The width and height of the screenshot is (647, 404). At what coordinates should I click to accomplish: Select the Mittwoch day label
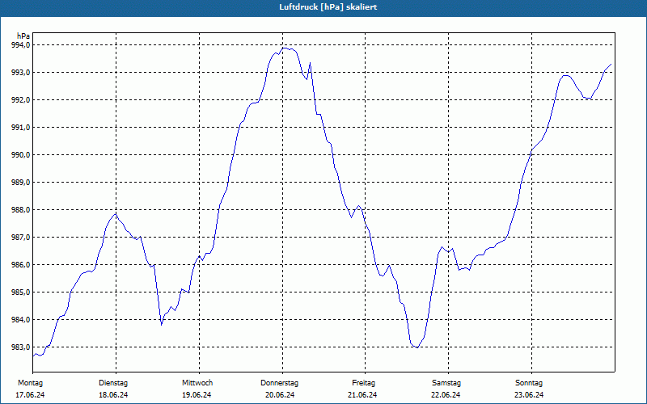[x=197, y=383]
